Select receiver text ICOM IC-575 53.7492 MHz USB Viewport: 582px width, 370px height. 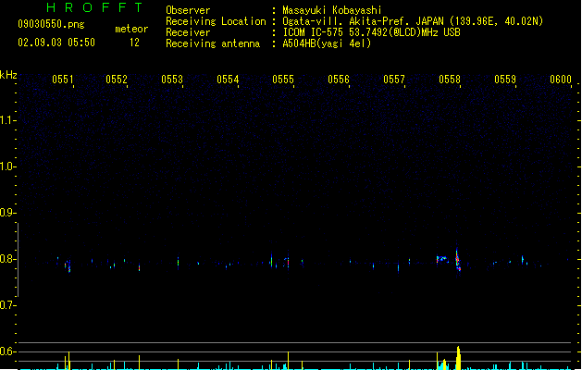coord(372,32)
